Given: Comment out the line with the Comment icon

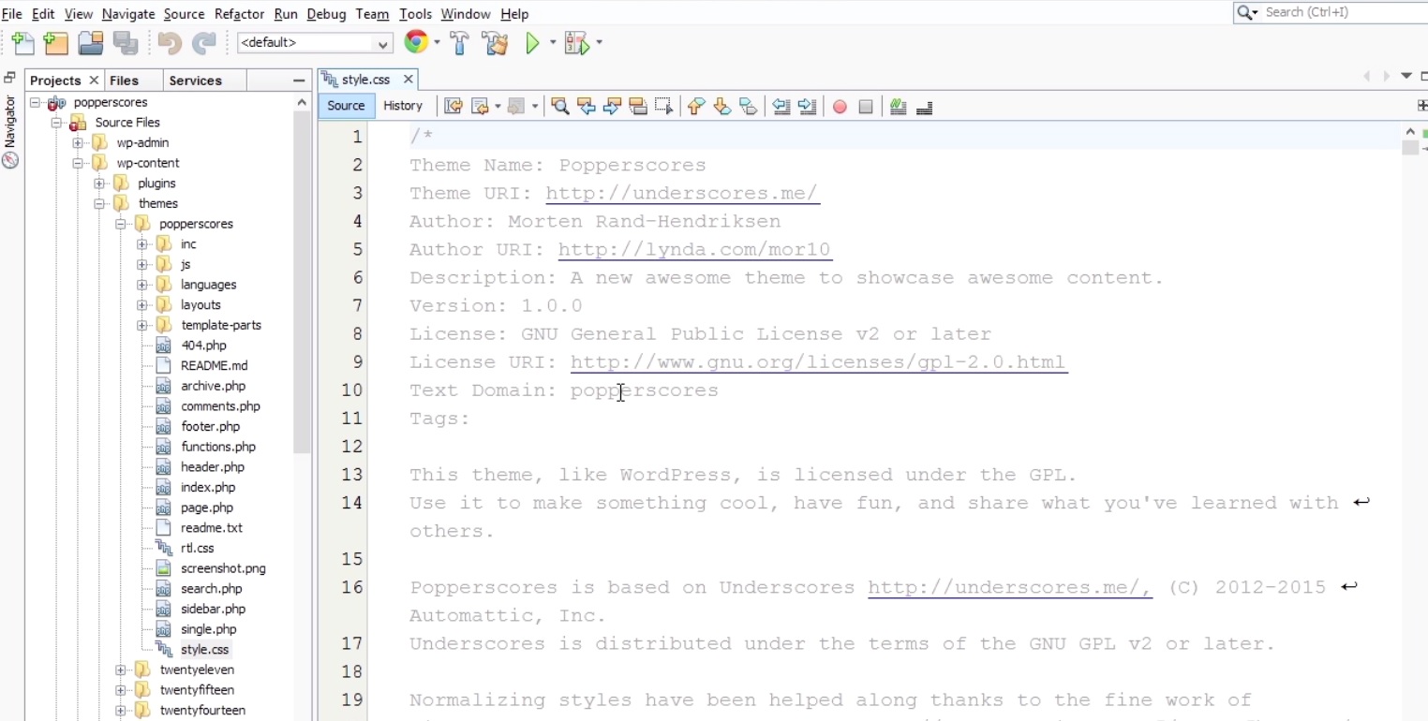Looking at the screenshot, I should 898,107.
